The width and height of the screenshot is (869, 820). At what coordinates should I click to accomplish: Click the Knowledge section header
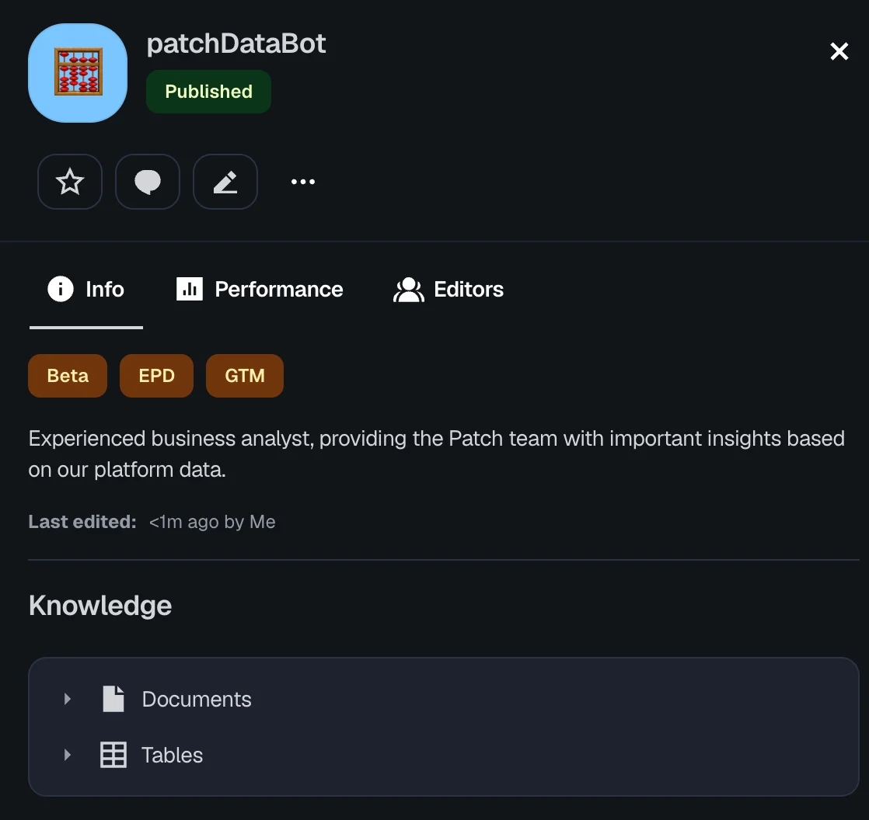pyautogui.click(x=99, y=605)
